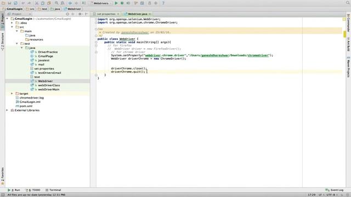Image resolution: width=351 pixels, height=197 pixels.
Task: Click the UTF-8 encoding selector
Action: pos(331,195)
